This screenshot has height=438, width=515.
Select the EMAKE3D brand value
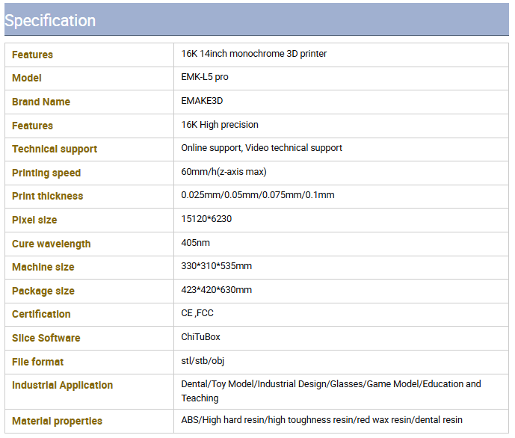(202, 101)
